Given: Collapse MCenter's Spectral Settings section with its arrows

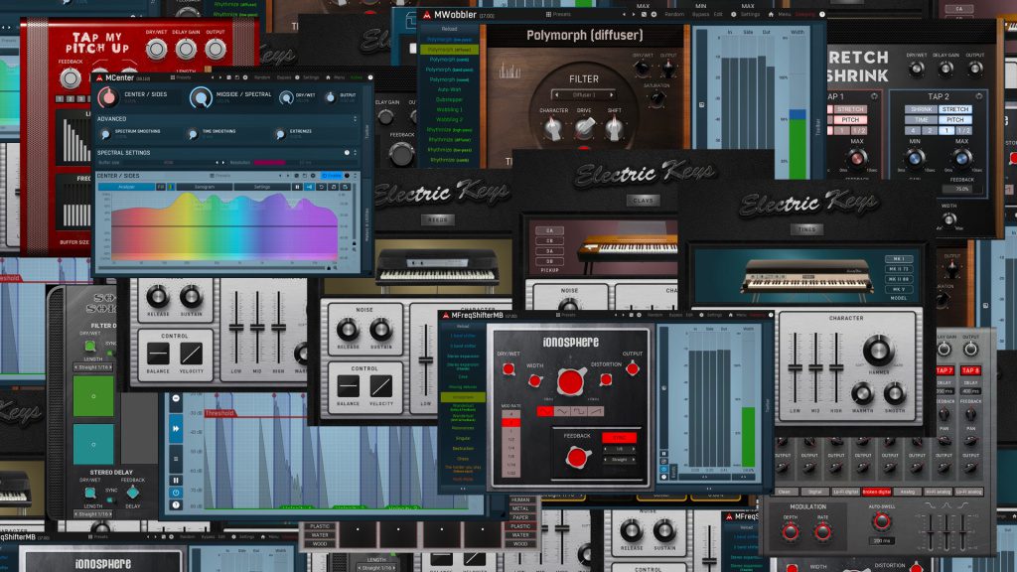Looking at the screenshot, I should click(x=355, y=153).
